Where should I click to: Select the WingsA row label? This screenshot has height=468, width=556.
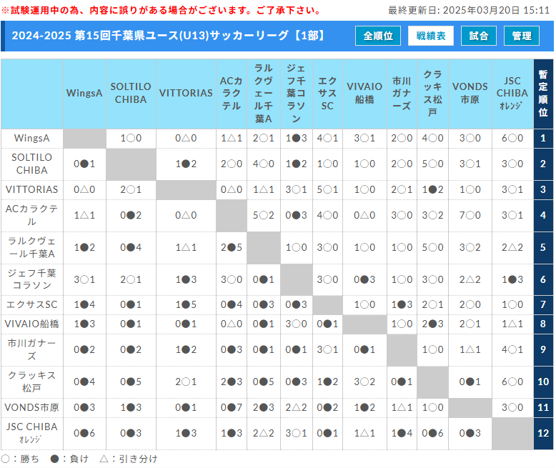32,139
